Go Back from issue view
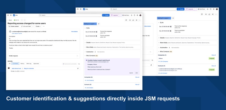Screen dimensions: 226x110 click(x=10, y=20)
